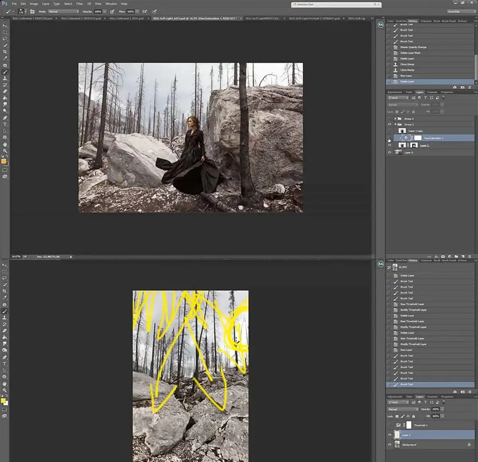This screenshot has width=478, height=462.
Task: Select the Master Opacity Change history state
Action: (430, 47)
